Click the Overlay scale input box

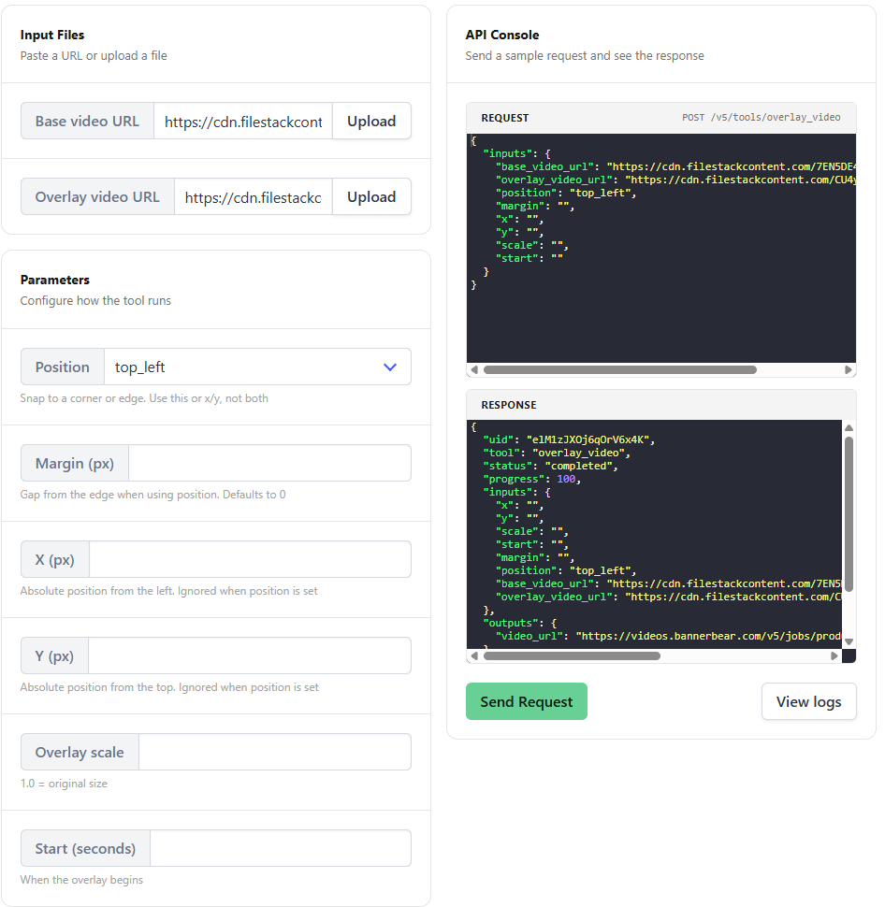click(x=275, y=752)
